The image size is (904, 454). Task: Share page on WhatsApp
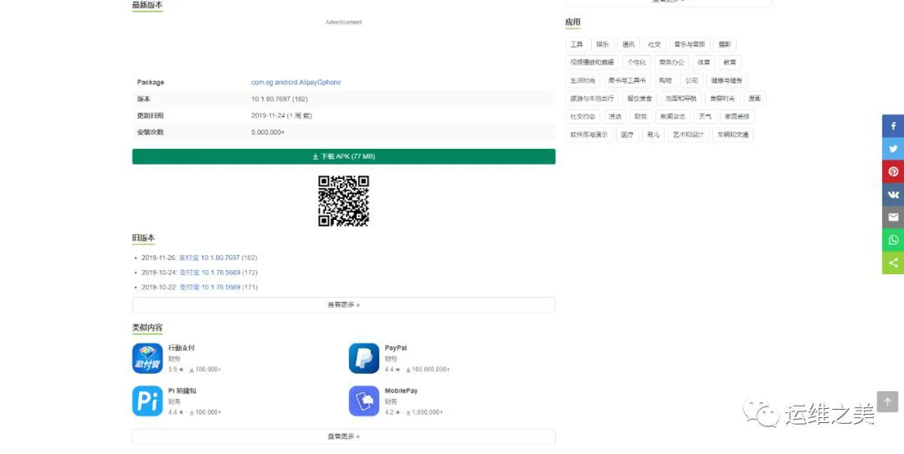tap(893, 240)
